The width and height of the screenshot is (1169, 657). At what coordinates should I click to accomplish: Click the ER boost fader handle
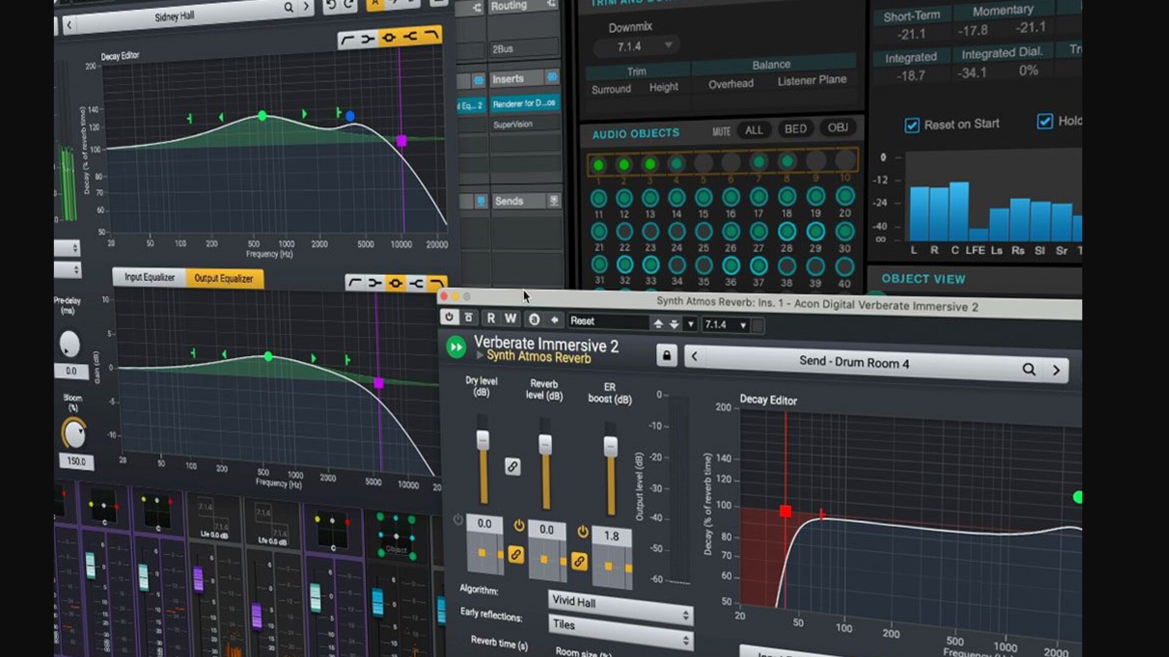tap(610, 446)
